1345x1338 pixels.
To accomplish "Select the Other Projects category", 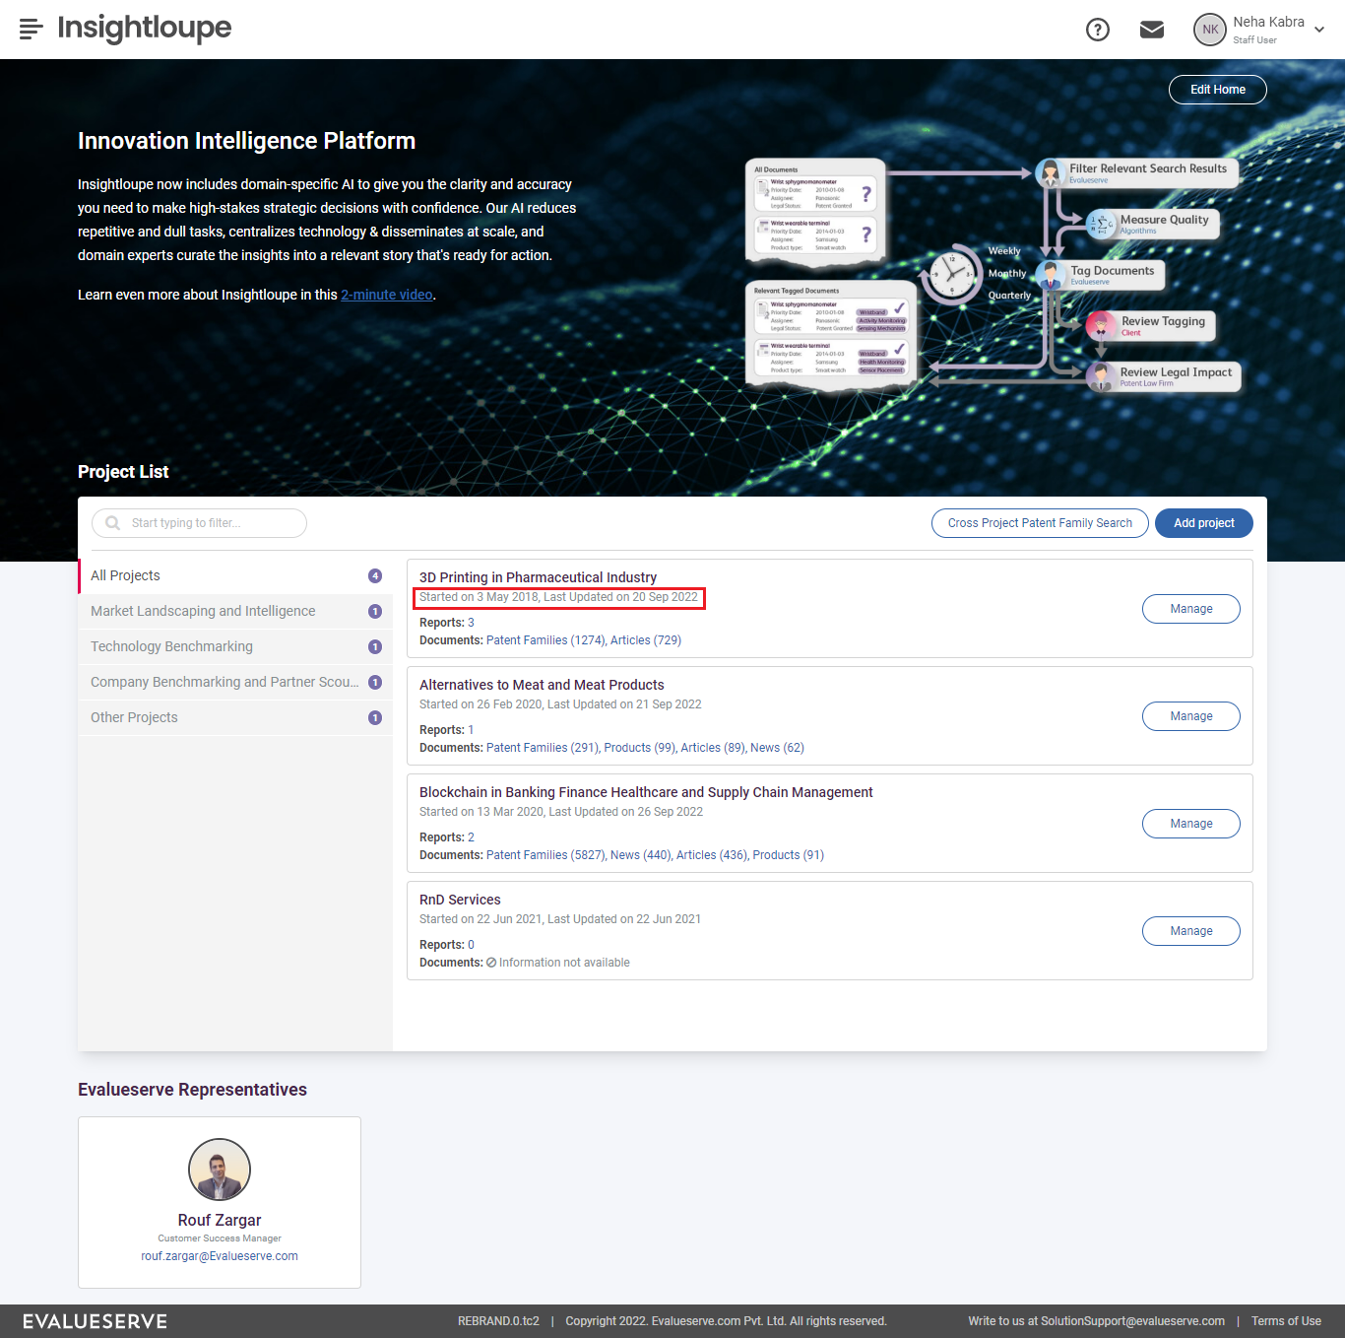I will pyautogui.click(x=235, y=717).
